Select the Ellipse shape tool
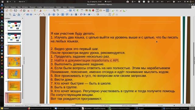 [31, 14]
